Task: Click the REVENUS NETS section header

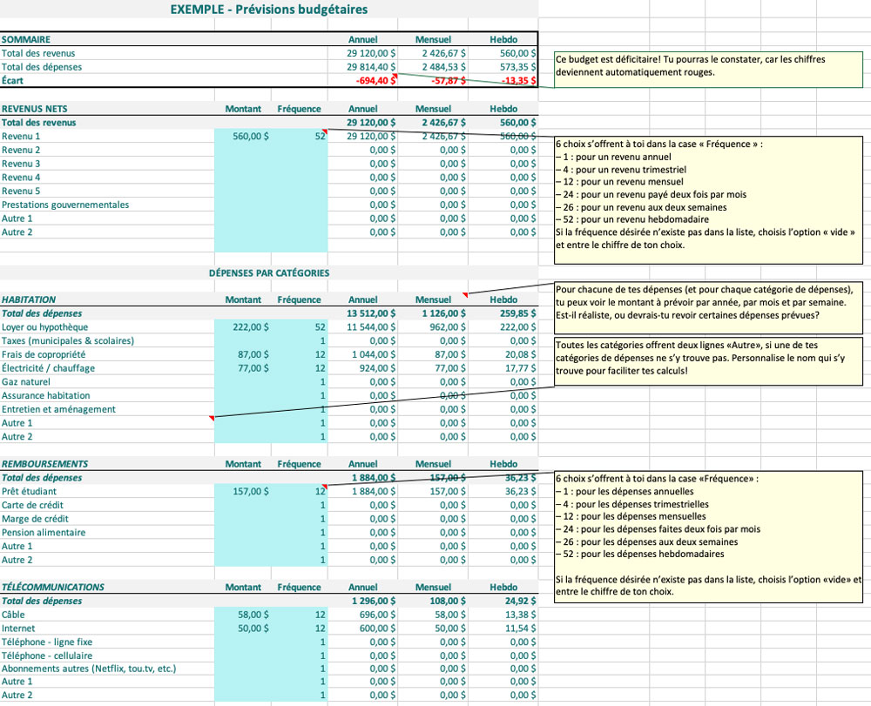Action: pyautogui.click(x=35, y=109)
